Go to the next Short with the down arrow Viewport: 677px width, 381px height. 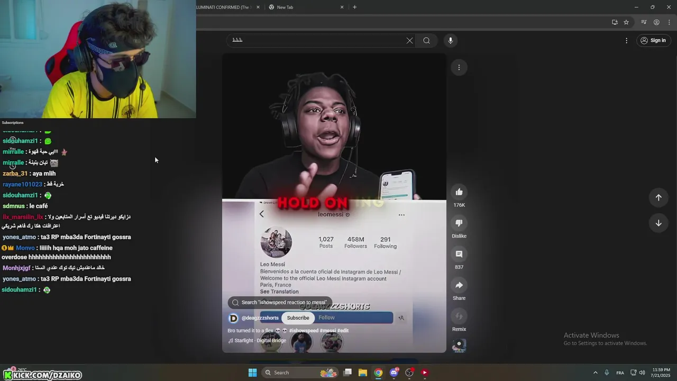point(658,223)
